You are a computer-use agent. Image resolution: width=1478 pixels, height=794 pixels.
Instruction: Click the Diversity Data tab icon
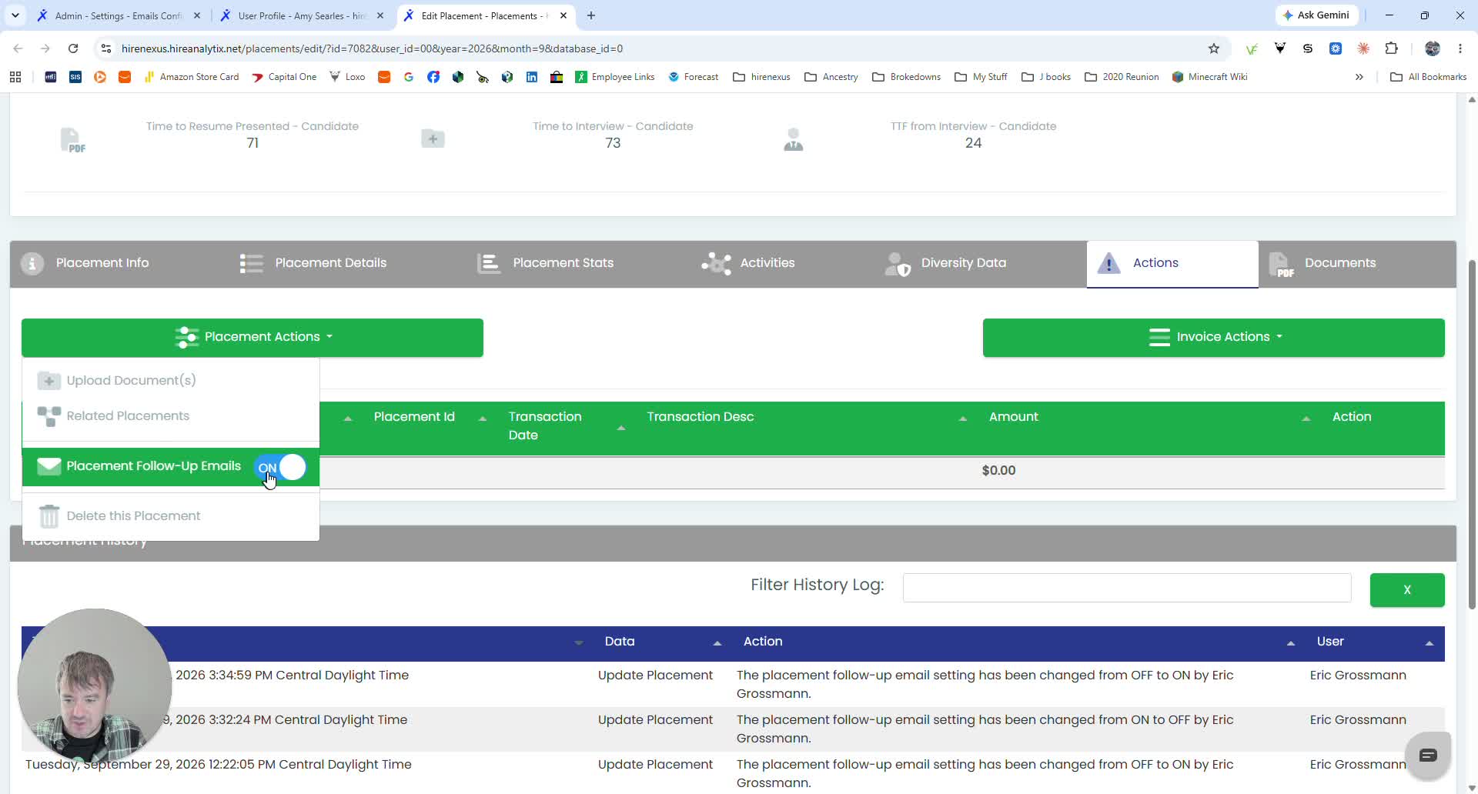click(898, 263)
